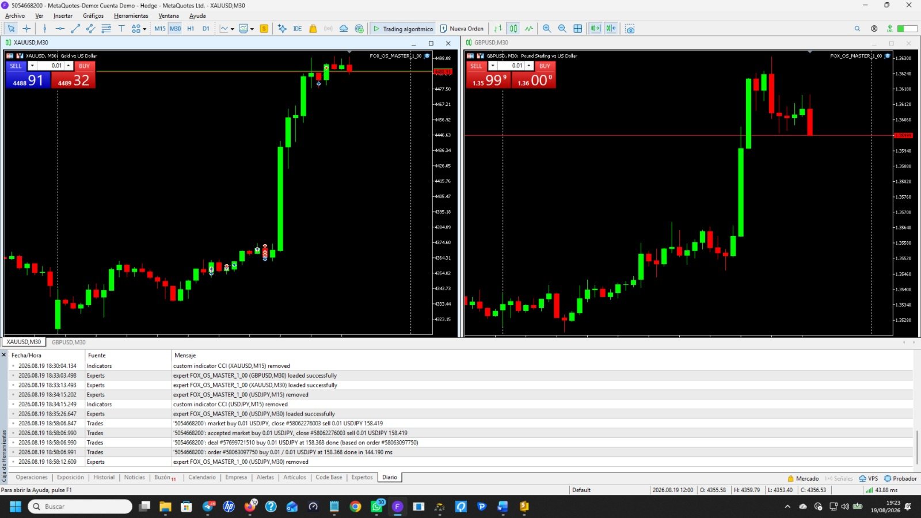Open GBPUSD one-click panel dropdown arrow
The height and width of the screenshot is (518, 921).
(492, 66)
